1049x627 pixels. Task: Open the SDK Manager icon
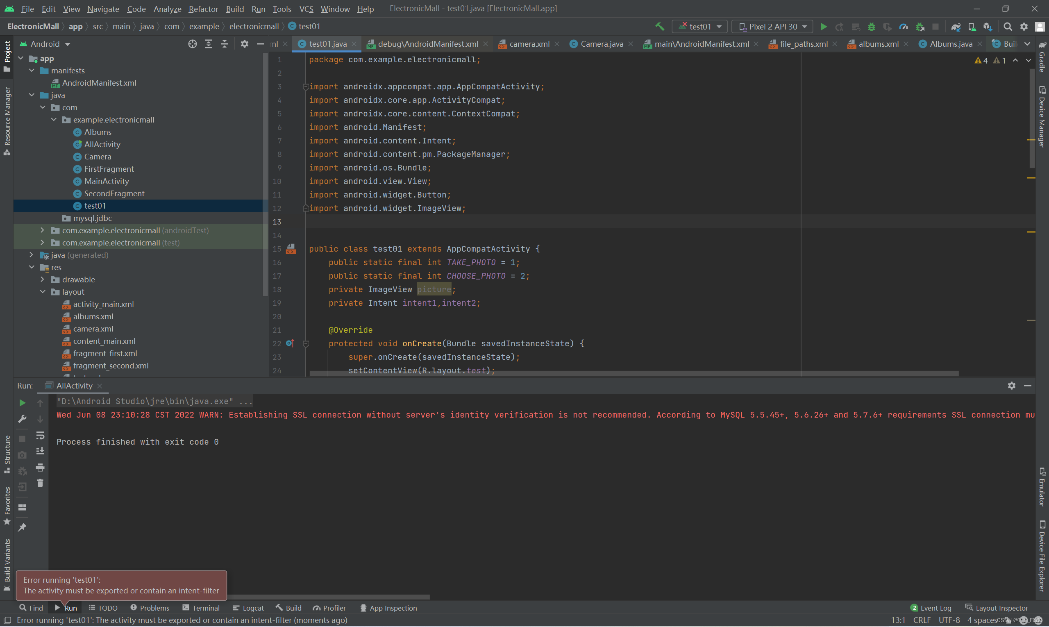[x=988, y=27]
